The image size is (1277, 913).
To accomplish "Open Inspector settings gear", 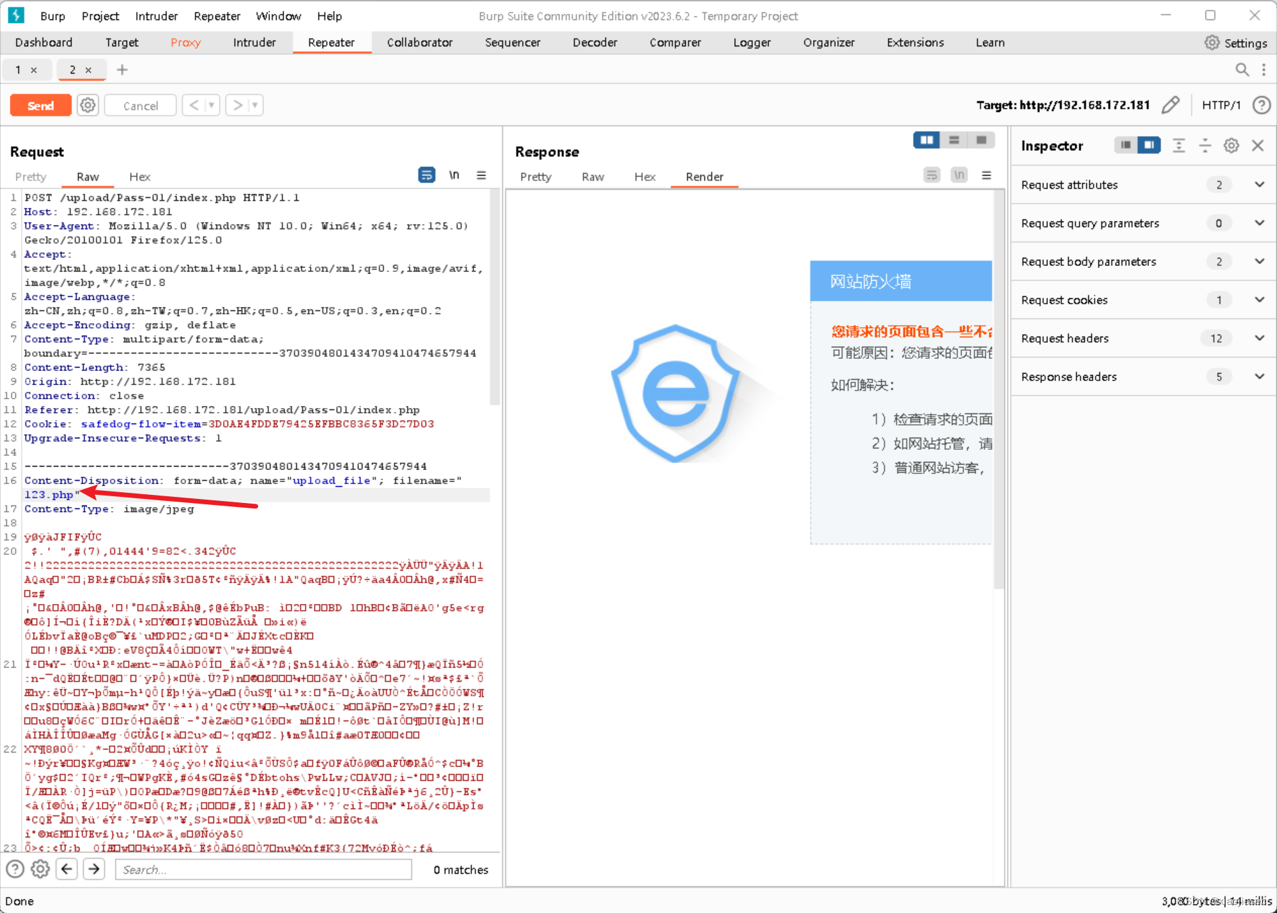I will point(1231,145).
